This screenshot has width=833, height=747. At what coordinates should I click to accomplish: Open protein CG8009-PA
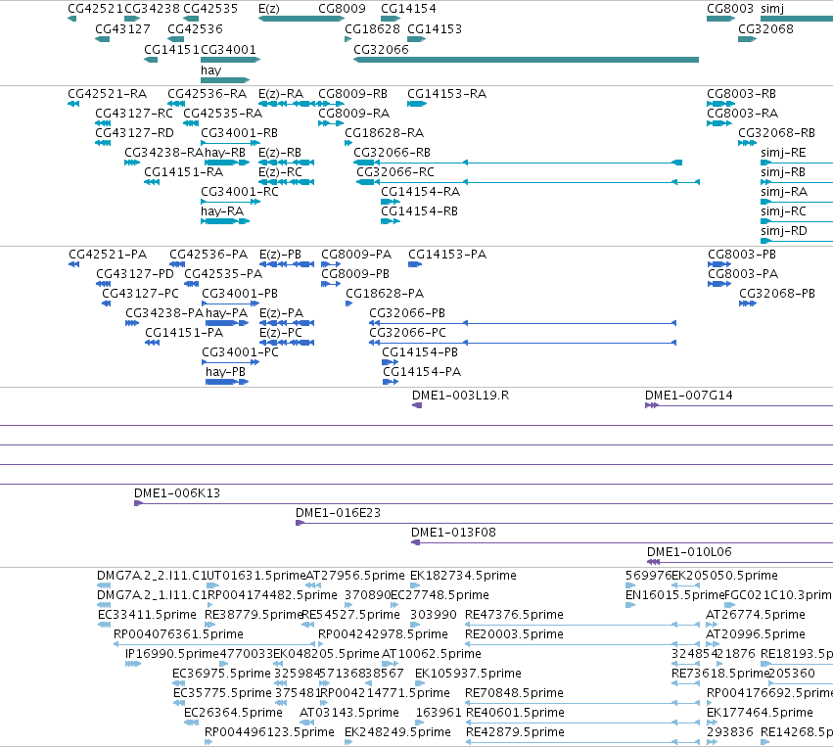pos(356,254)
